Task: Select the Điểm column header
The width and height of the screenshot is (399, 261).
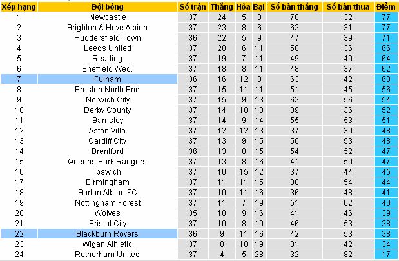Action: [x=385, y=7]
